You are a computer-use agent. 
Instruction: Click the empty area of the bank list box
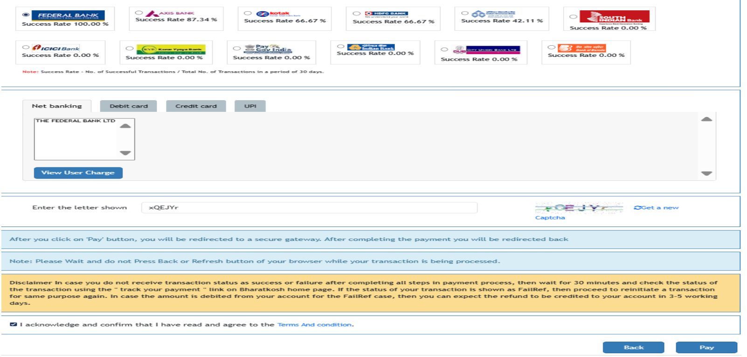tap(76, 142)
